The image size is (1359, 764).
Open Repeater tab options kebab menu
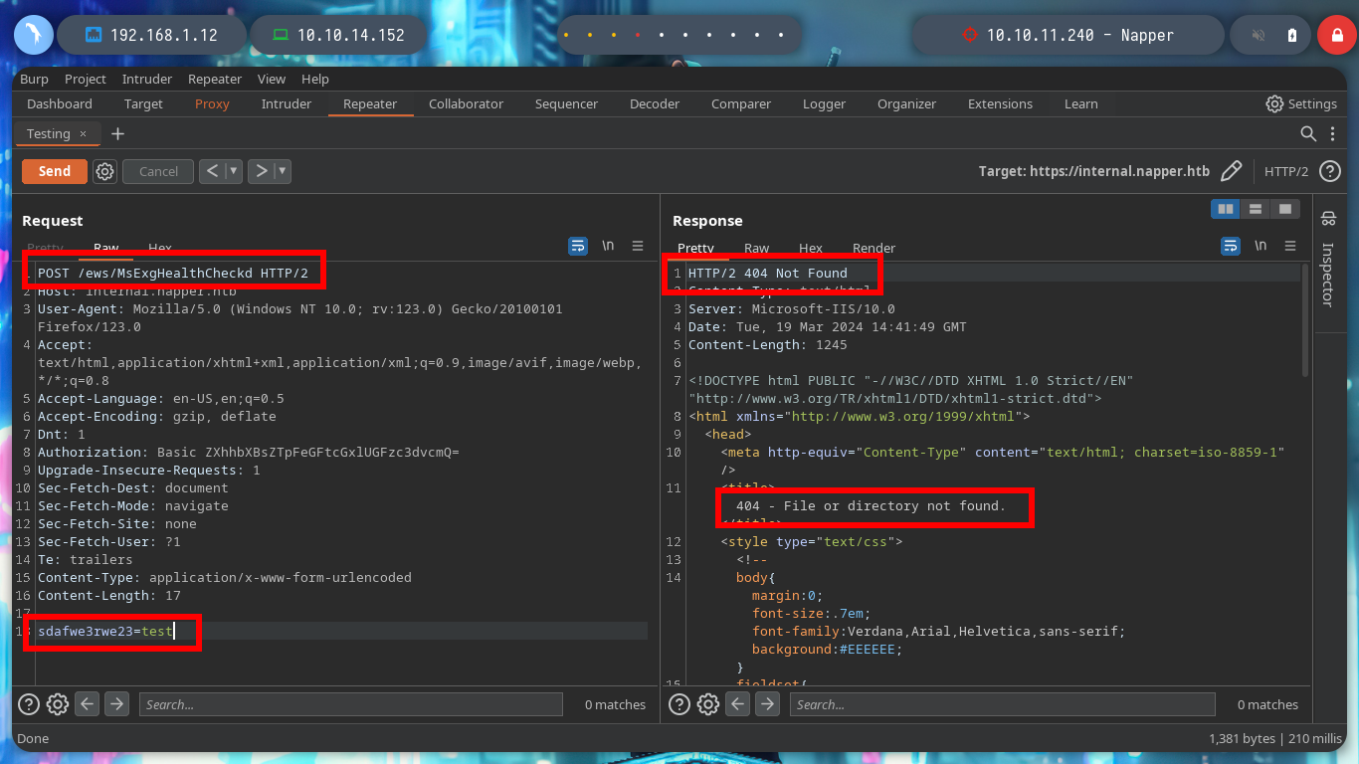pos(1332,133)
